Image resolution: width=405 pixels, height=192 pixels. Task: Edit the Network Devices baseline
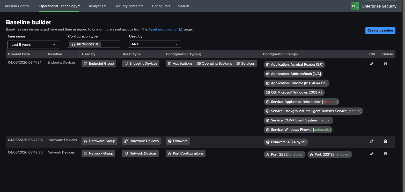pyautogui.click(x=372, y=153)
